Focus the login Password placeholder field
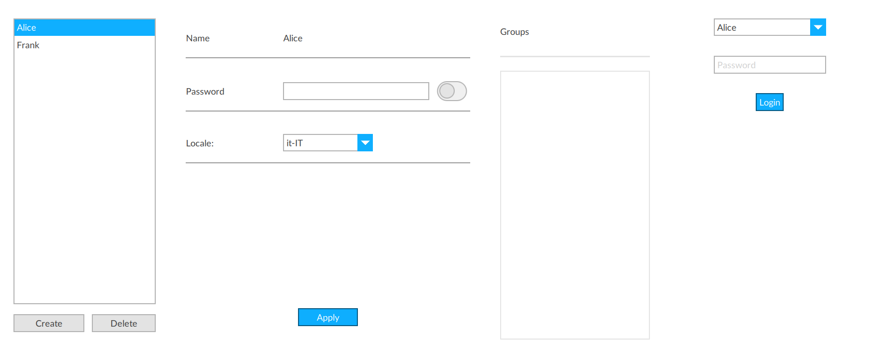Image resolution: width=896 pixels, height=354 pixels. coord(769,65)
